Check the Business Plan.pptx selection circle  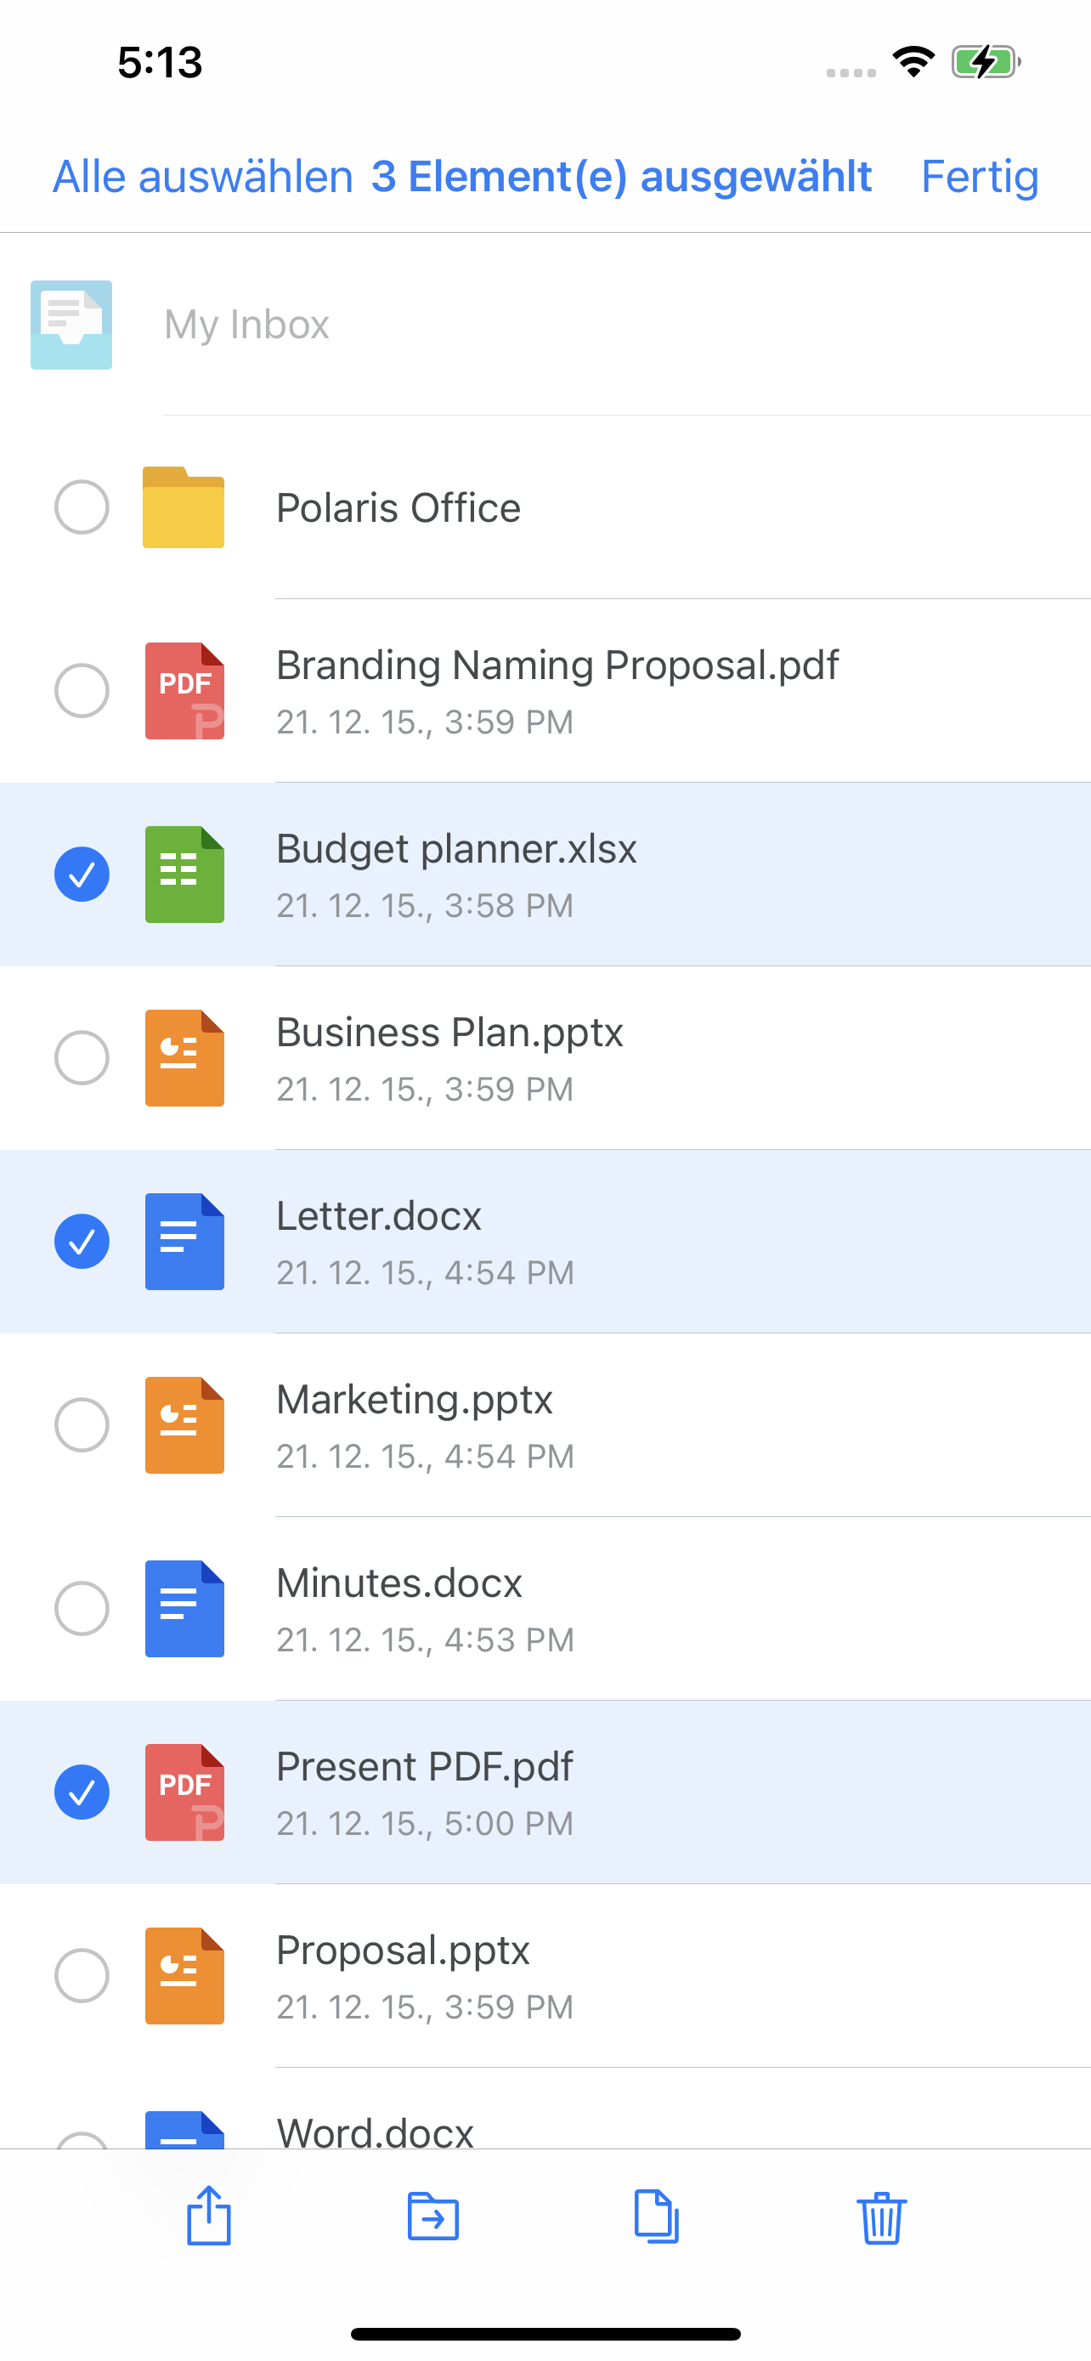click(82, 1057)
